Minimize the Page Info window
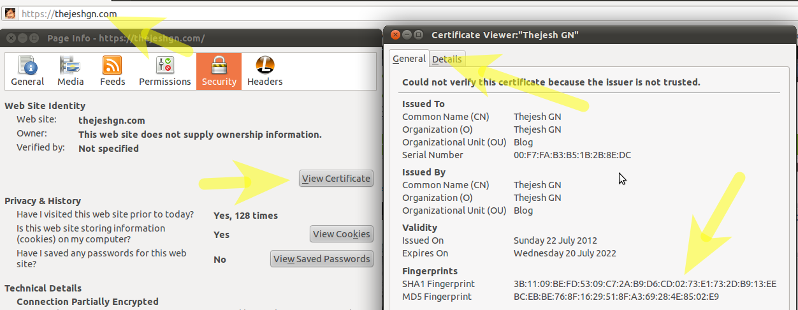 click(23, 38)
